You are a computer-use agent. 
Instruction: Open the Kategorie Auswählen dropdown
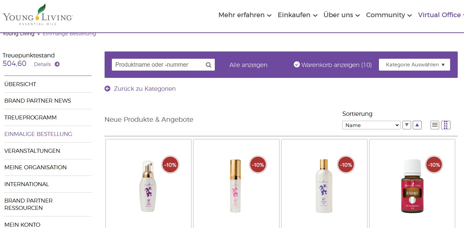[414, 65]
